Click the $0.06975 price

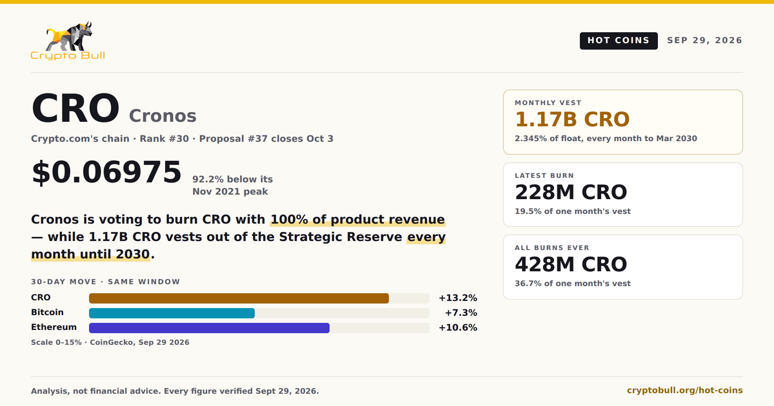106,172
